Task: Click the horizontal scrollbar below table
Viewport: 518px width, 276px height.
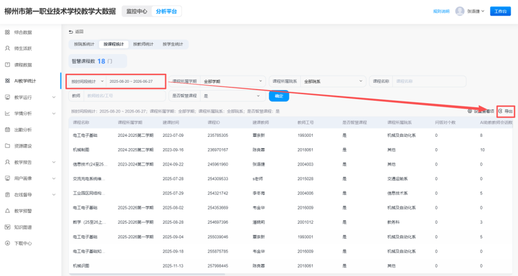Action: pyautogui.click(x=147, y=274)
